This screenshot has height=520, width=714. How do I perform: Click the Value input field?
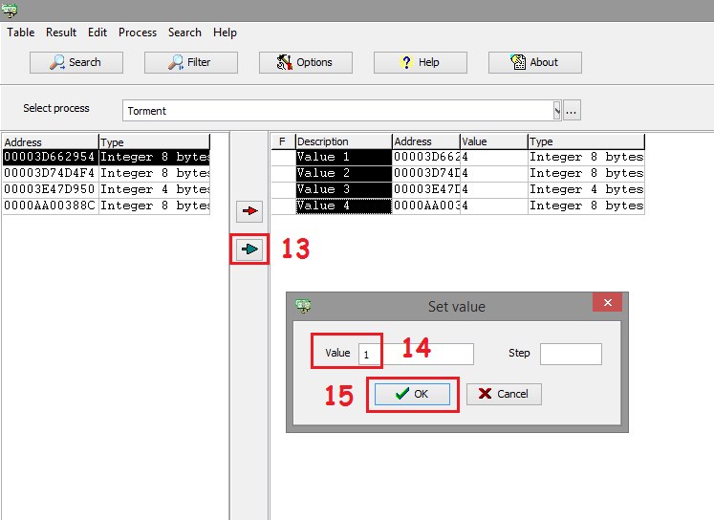pos(416,355)
